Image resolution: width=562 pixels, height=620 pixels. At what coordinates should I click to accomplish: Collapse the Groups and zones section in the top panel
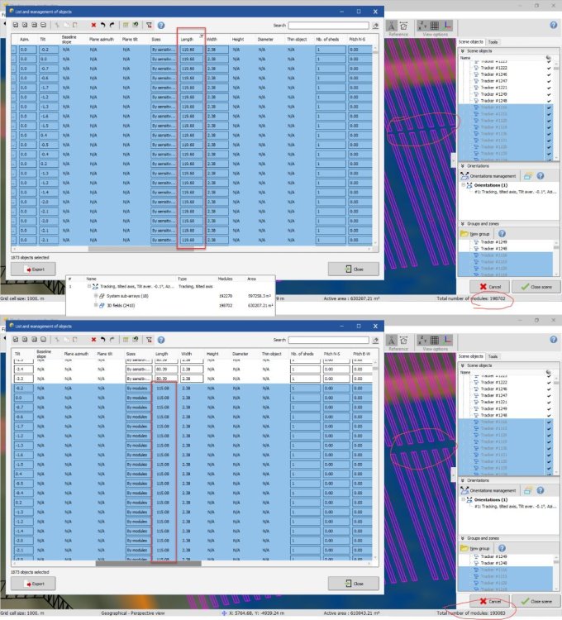(460, 224)
